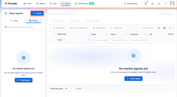Focus the Search by Company field
The width and height of the screenshot is (177, 97).
(x=100, y=40)
